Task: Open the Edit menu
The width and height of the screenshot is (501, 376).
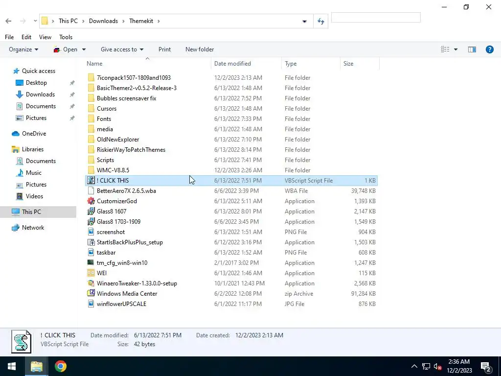Action: point(26,37)
